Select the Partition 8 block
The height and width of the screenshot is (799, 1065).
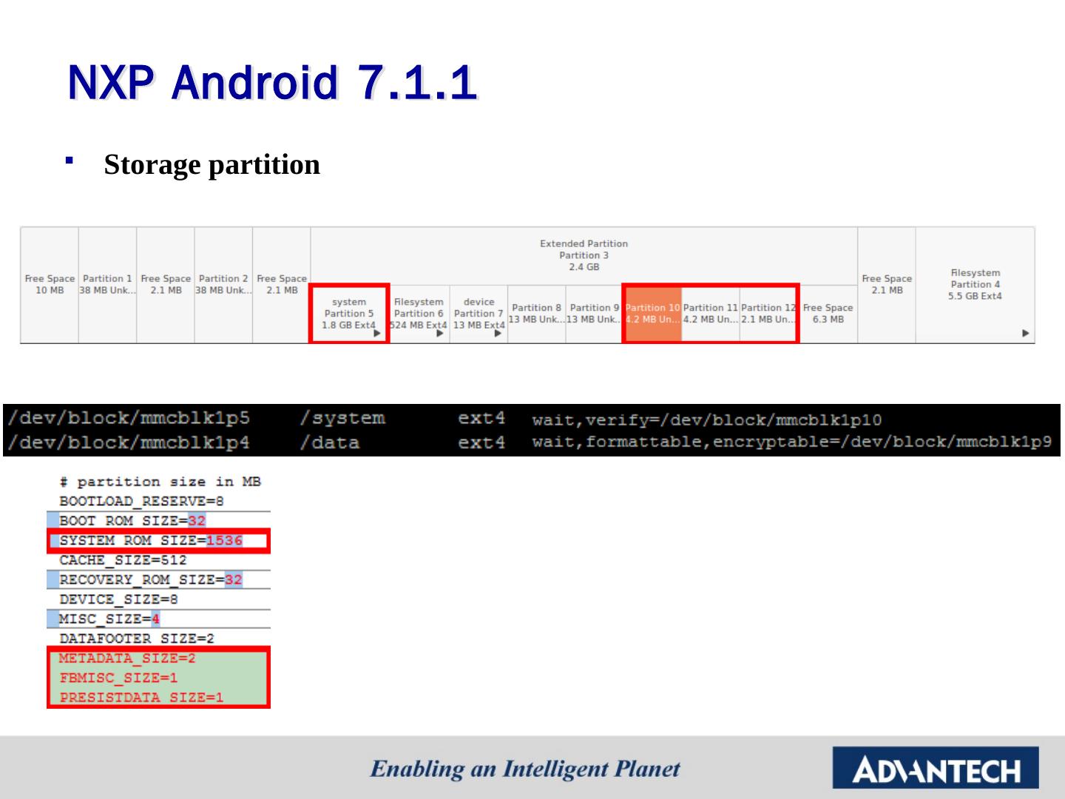pyautogui.click(x=537, y=314)
